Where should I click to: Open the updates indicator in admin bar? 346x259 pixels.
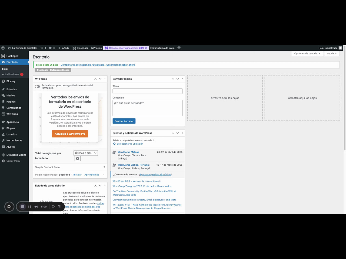[43, 48]
